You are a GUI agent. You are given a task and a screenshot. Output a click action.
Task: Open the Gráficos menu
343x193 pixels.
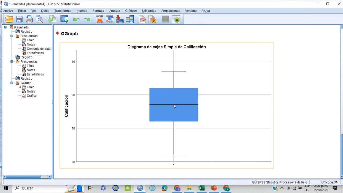(131, 11)
